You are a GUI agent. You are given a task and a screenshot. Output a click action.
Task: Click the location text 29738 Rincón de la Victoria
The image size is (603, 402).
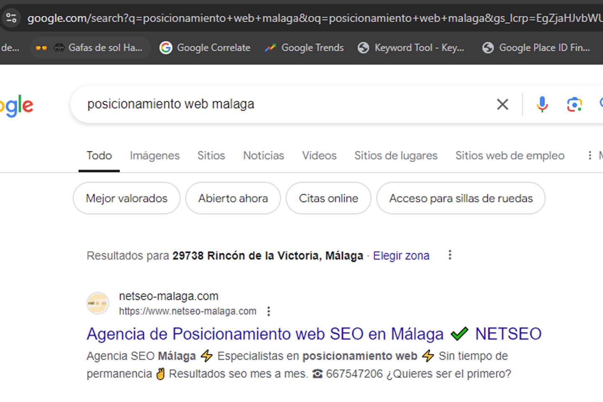coord(268,256)
